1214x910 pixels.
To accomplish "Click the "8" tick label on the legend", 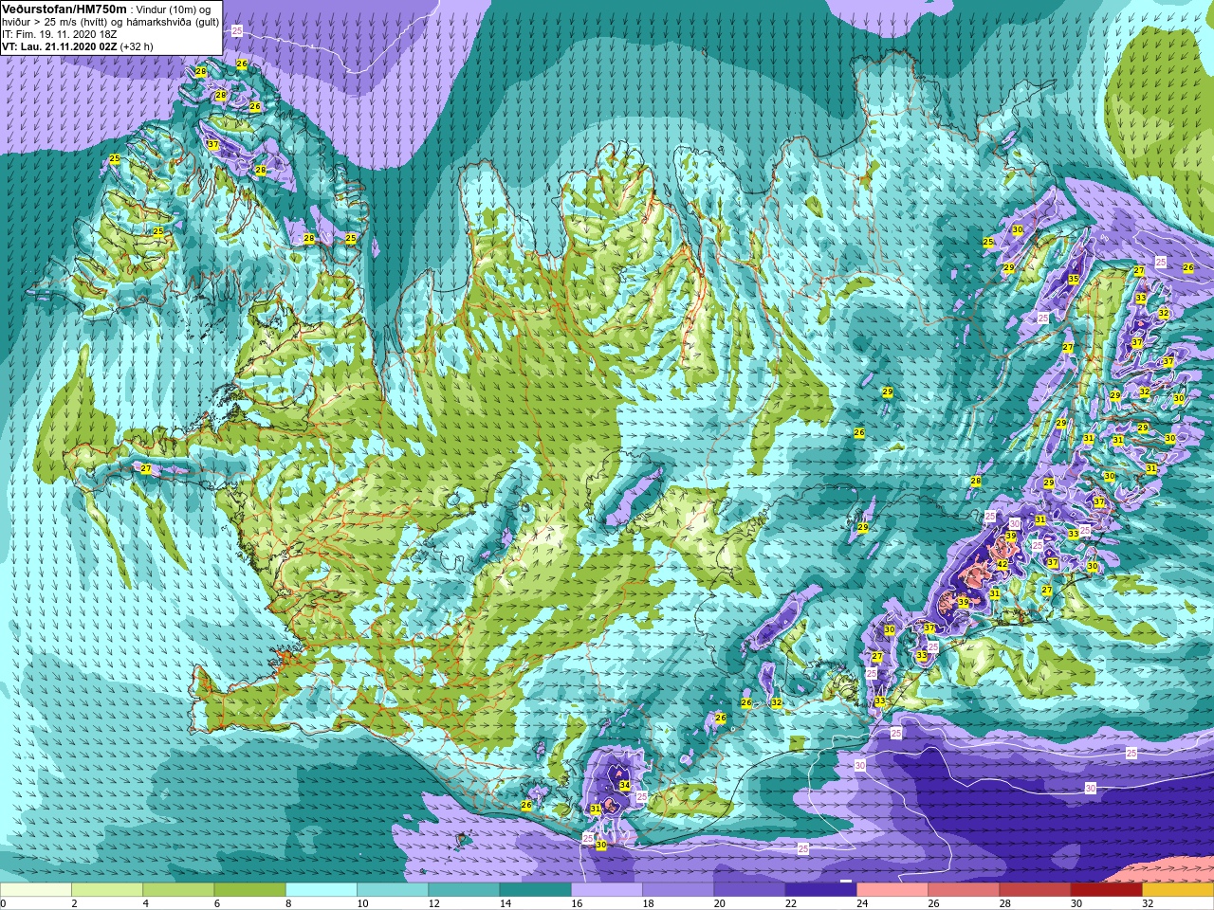I will coord(289,904).
